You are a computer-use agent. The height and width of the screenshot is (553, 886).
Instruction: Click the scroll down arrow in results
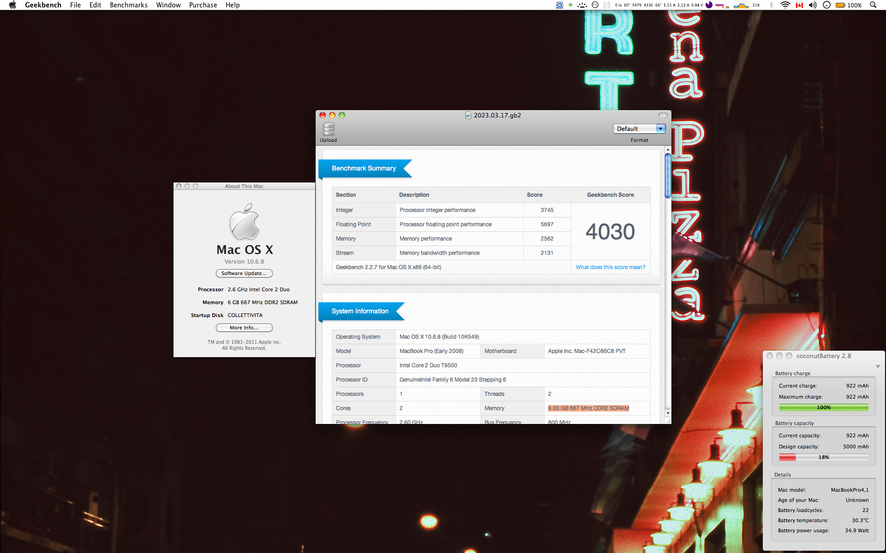667,413
